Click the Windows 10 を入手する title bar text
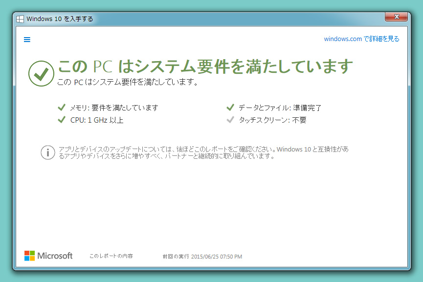The height and width of the screenshot is (282, 423). [x=60, y=19]
